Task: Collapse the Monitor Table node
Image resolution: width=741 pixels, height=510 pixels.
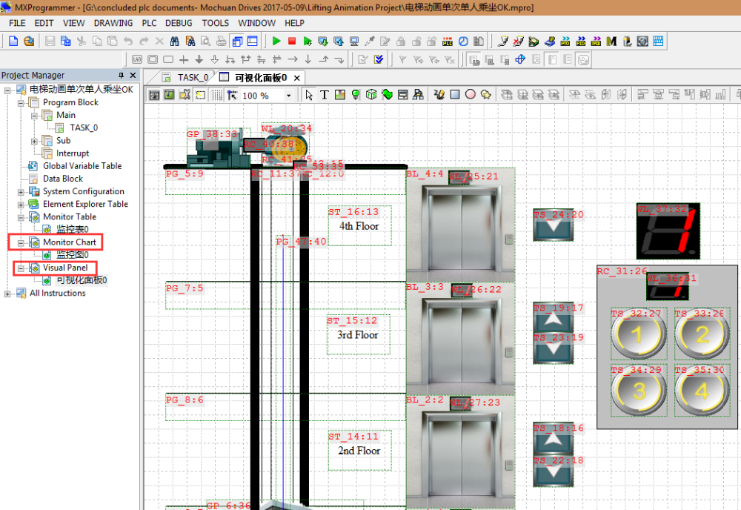Action: (21, 217)
